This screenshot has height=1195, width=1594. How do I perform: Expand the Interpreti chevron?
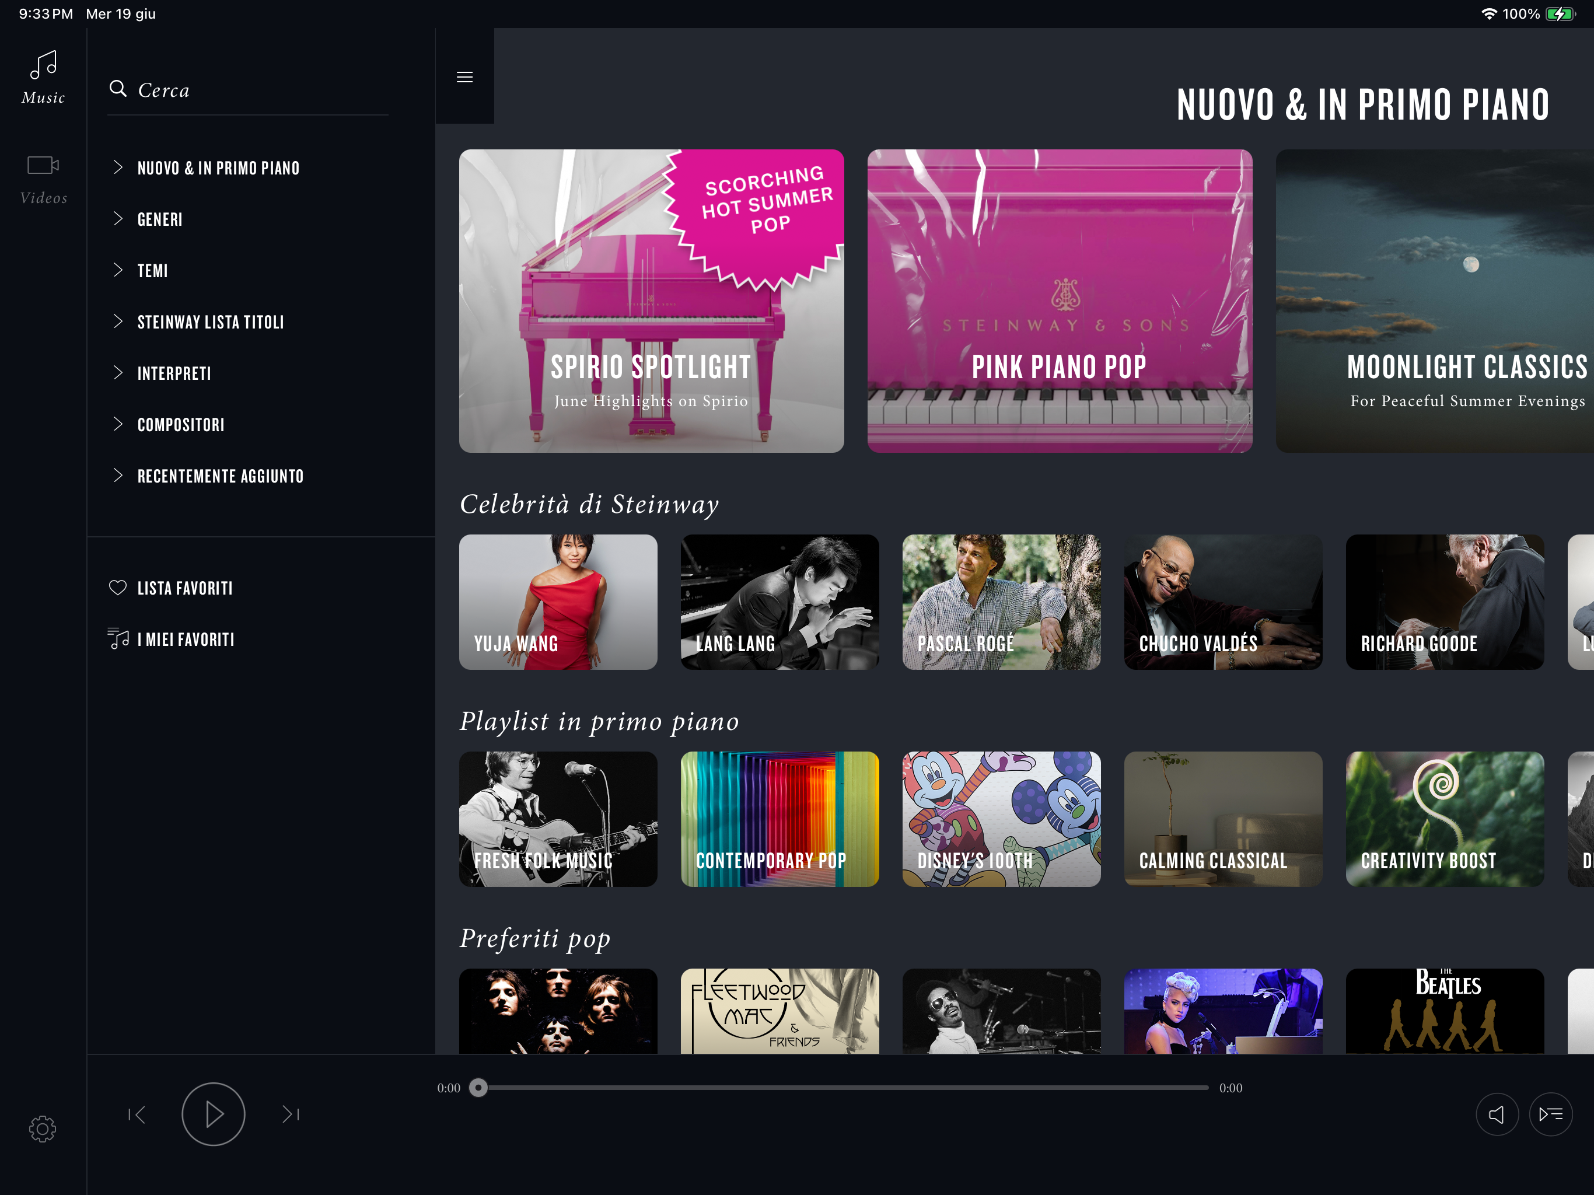click(x=118, y=372)
